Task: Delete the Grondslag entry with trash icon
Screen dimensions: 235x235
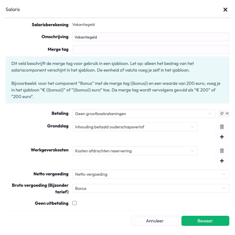Action: click(222, 127)
